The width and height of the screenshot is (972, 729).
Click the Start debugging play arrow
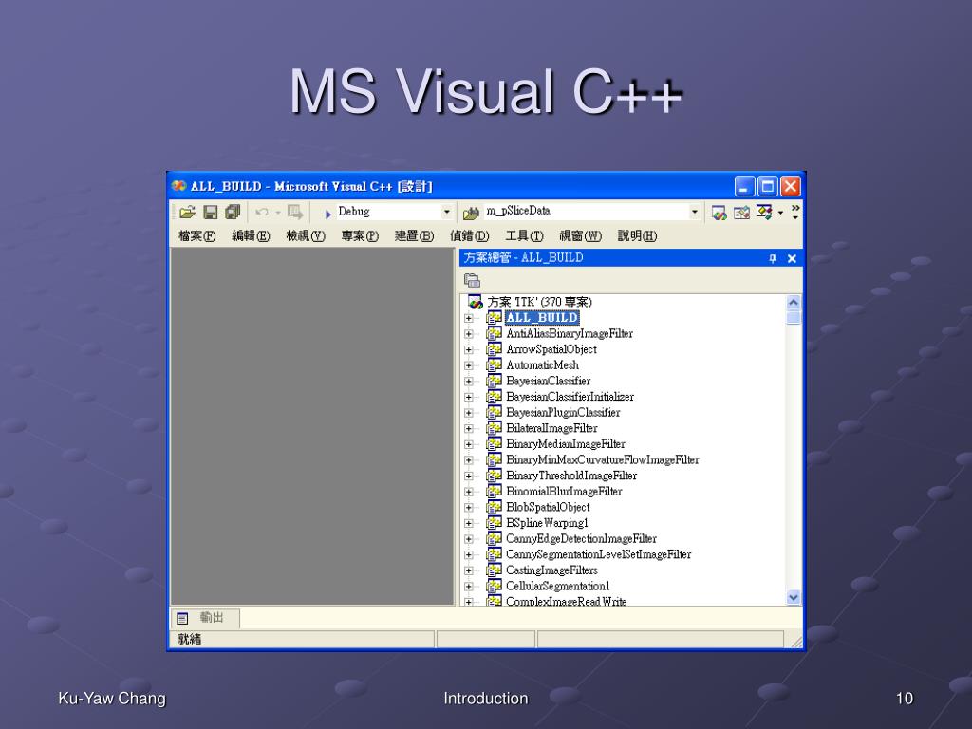327,214
